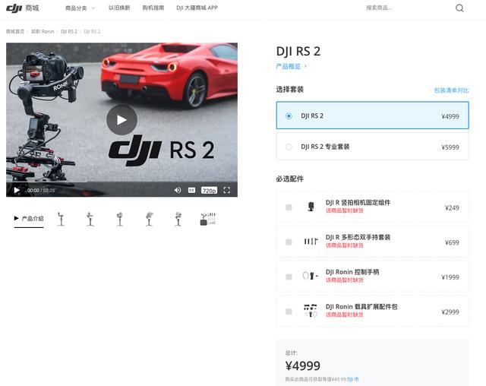Click the ¥5999 price text

(x=450, y=147)
